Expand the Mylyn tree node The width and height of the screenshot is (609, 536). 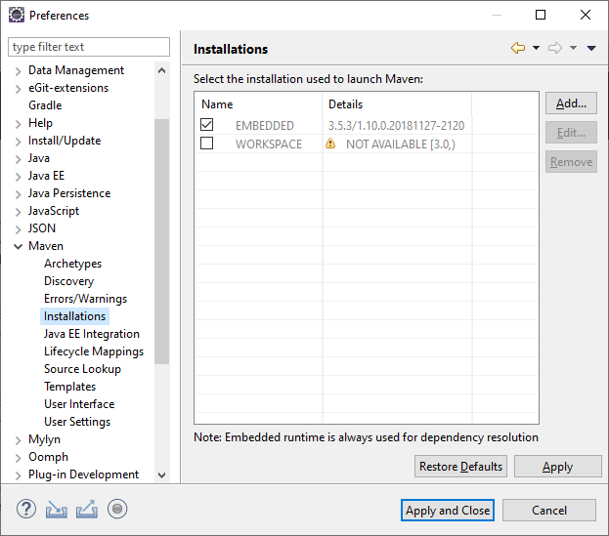coord(18,440)
